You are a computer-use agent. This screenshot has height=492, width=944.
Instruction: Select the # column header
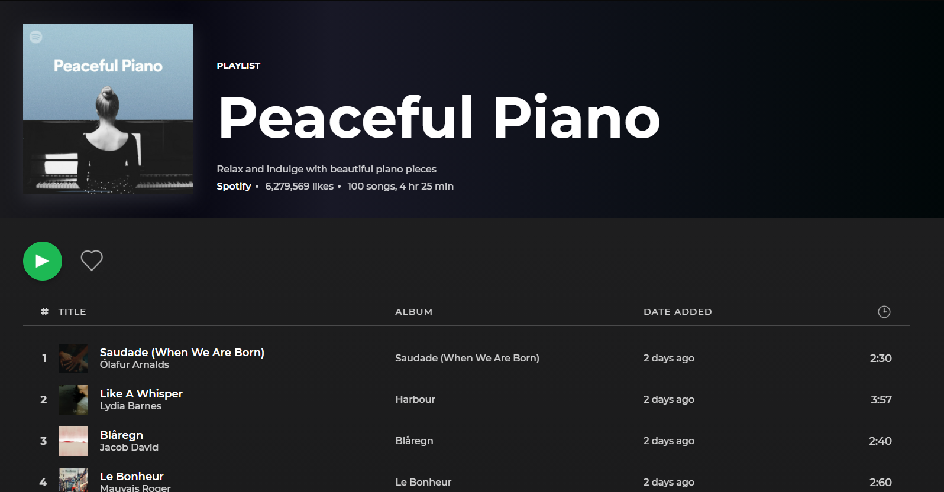pyautogui.click(x=44, y=311)
